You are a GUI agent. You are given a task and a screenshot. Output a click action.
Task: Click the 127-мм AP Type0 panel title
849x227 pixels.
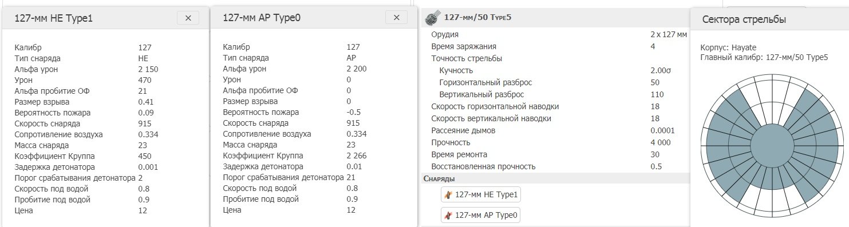[x=262, y=18]
